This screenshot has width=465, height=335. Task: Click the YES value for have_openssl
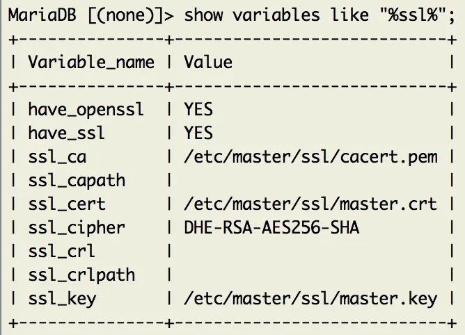[198, 109]
